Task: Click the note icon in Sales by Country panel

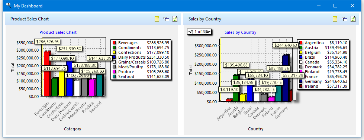Action: [x=335, y=19]
